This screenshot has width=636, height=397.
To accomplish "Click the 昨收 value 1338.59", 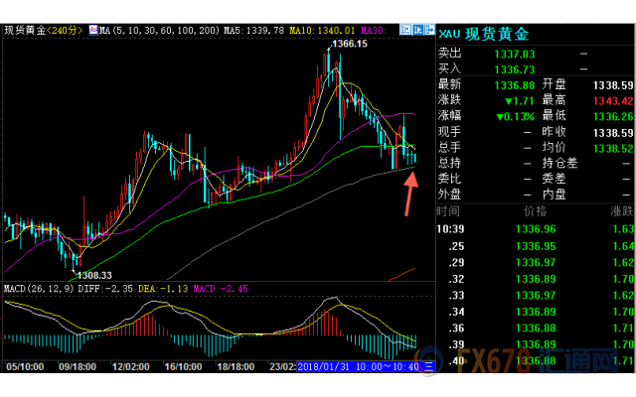I will coord(613,133).
